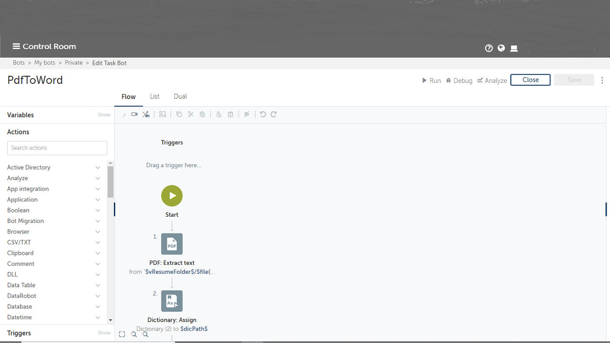This screenshot has width=610, height=343.
Task: Click the Close button
Action: point(530,80)
